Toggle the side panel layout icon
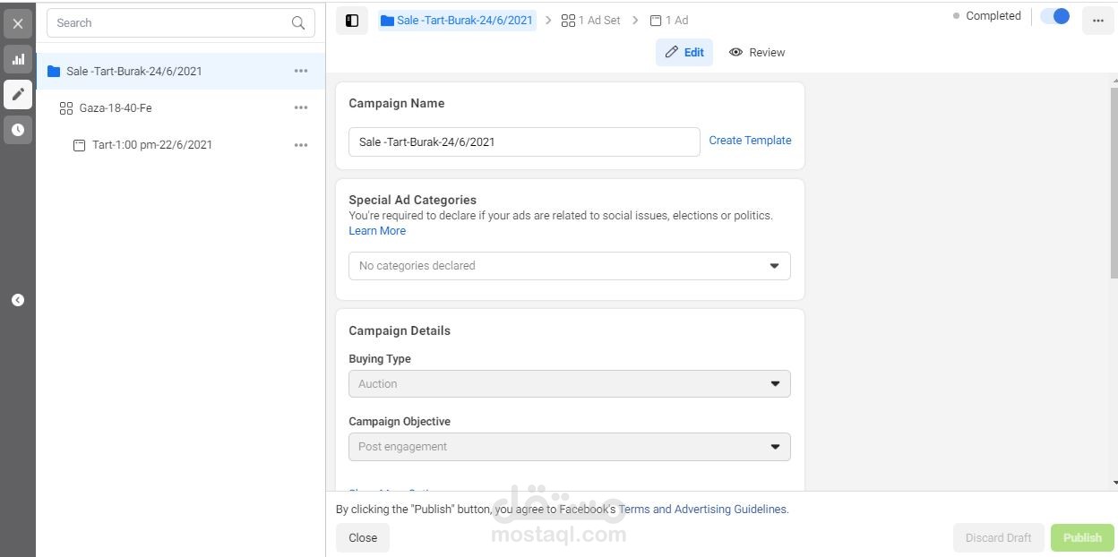The image size is (1118, 557). tap(352, 21)
